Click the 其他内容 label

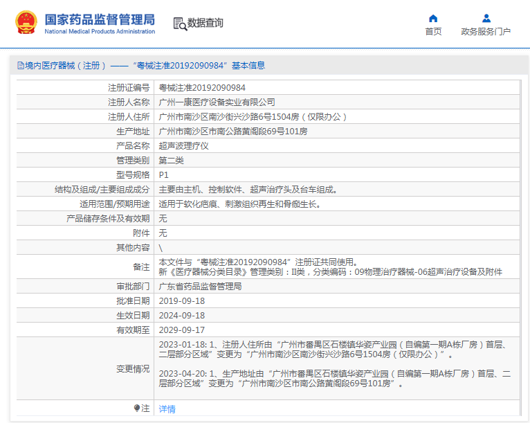pos(133,248)
